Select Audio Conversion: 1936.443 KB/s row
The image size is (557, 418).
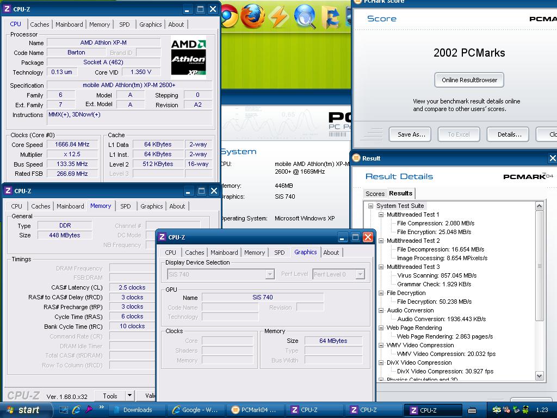click(442, 319)
